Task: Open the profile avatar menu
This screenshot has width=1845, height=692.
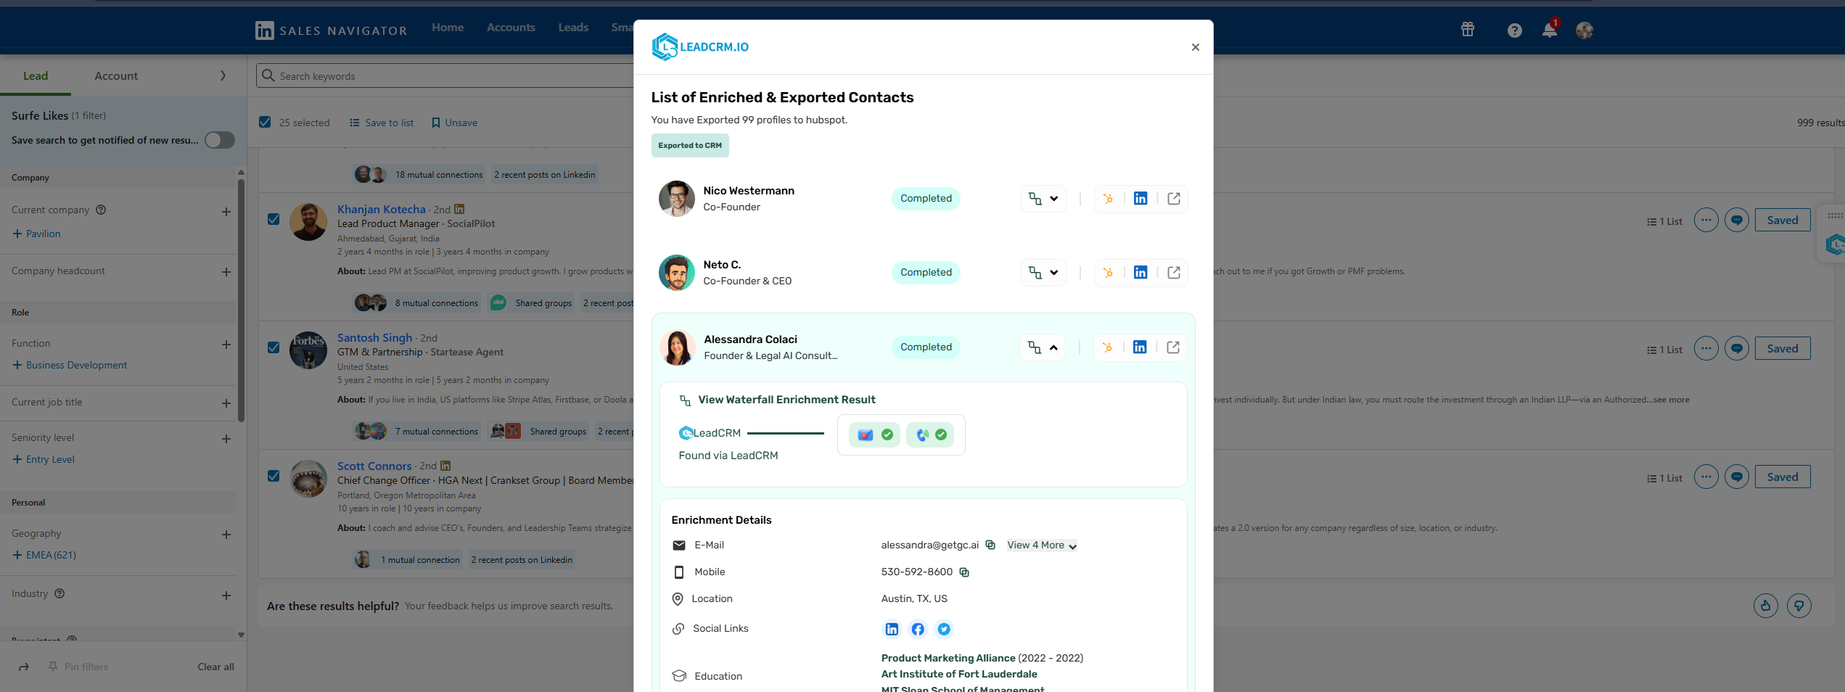Action: (1585, 30)
